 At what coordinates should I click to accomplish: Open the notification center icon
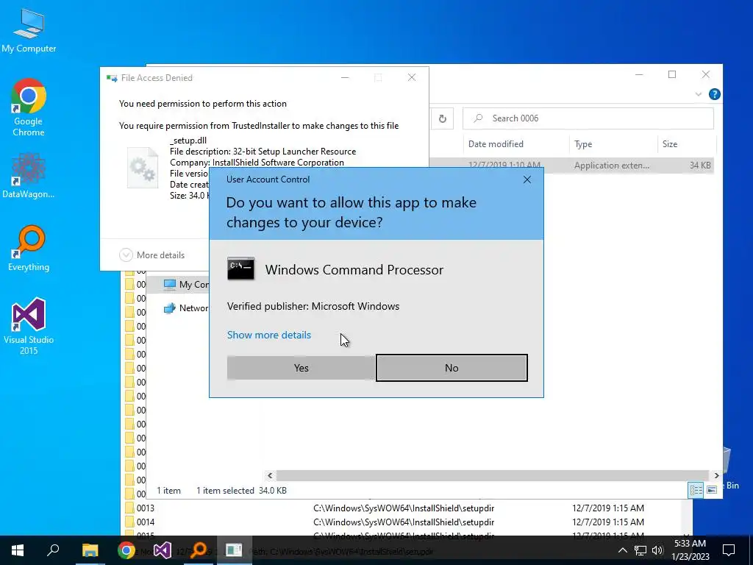(x=729, y=550)
